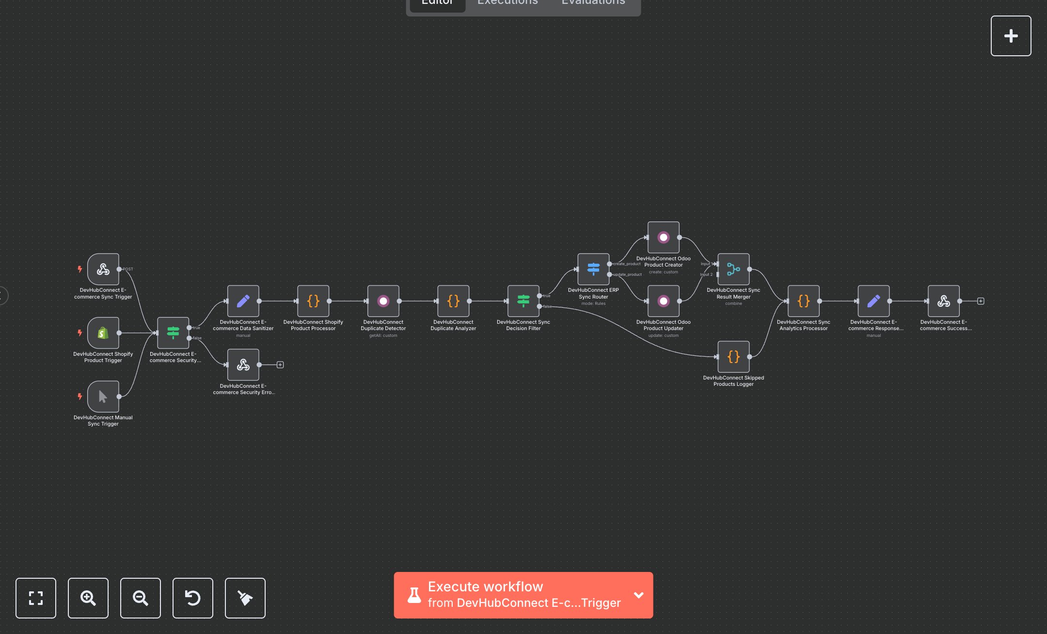Open the Skipped Products Logger node
The image size is (1047, 634).
point(733,357)
